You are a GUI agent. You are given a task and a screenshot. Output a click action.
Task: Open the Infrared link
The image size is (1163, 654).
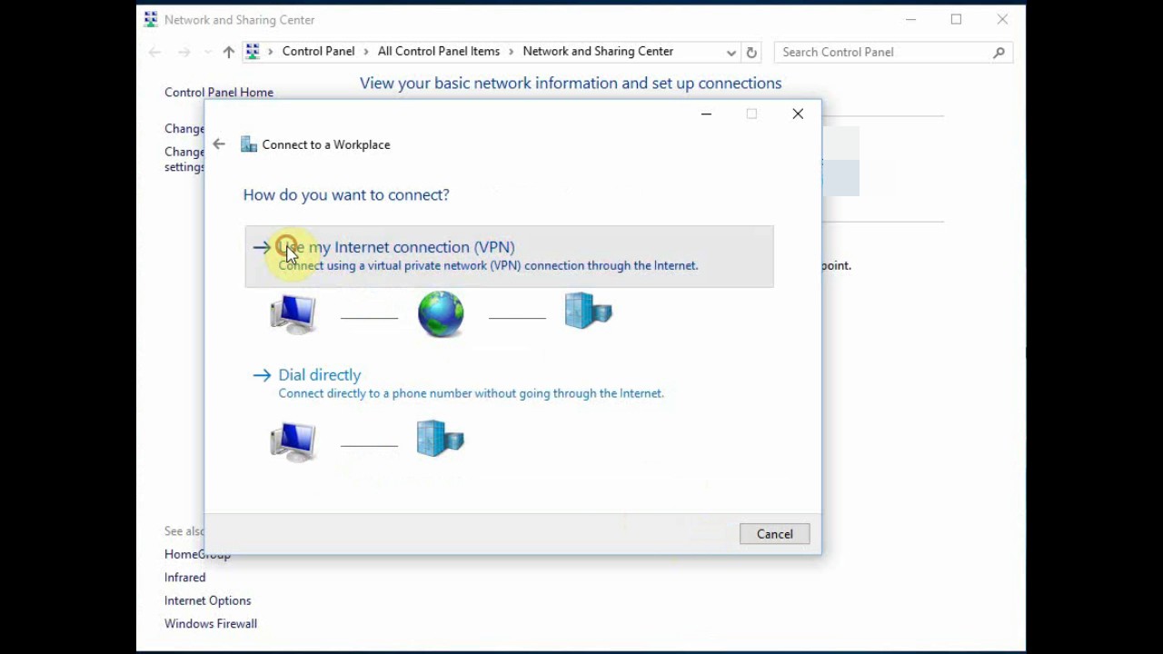coord(184,578)
